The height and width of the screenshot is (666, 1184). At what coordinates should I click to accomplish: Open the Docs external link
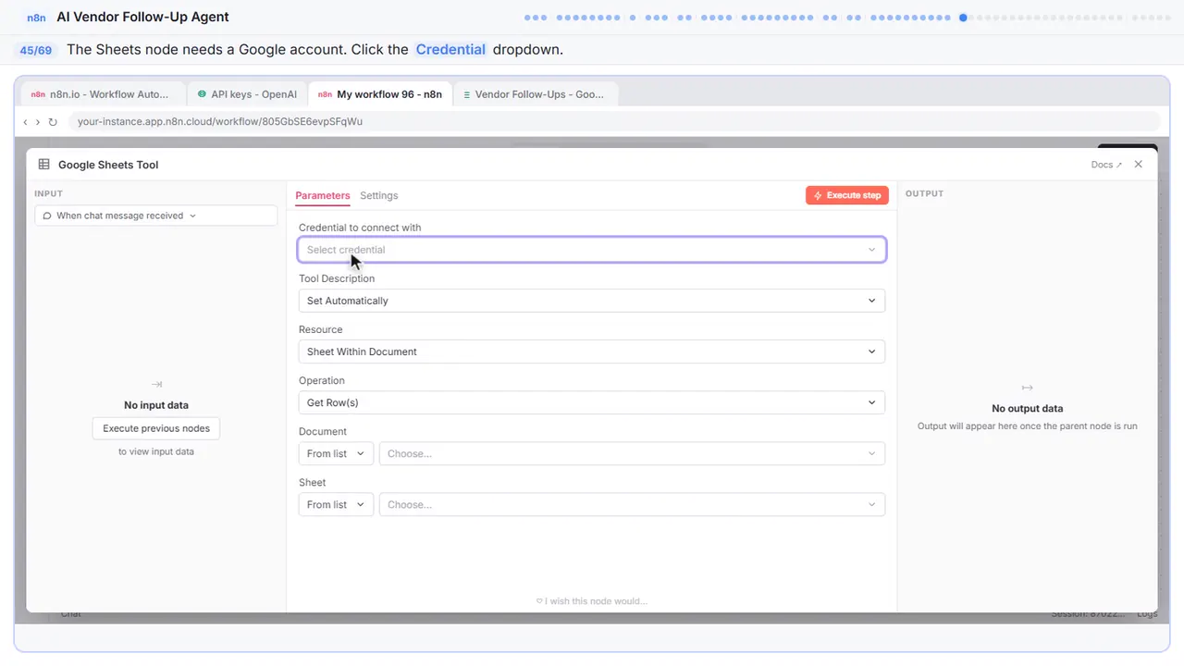tap(1106, 165)
